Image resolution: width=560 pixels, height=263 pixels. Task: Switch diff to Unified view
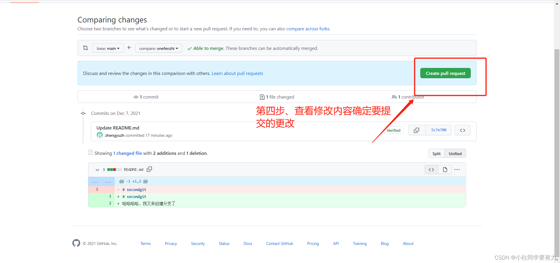click(455, 153)
